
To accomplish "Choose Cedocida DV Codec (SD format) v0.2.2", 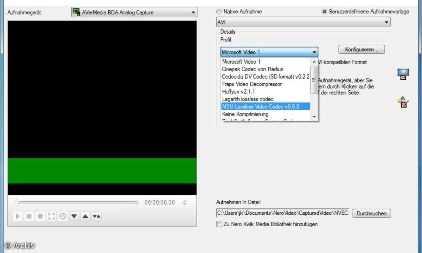I will [x=266, y=76].
